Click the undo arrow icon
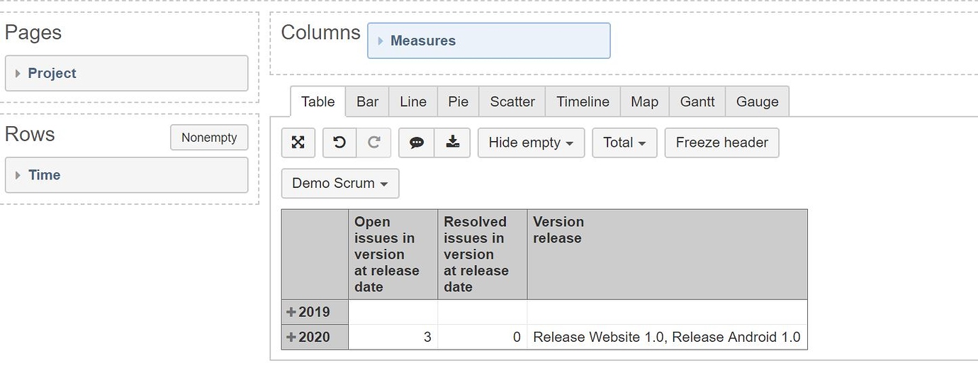 click(x=339, y=143)
